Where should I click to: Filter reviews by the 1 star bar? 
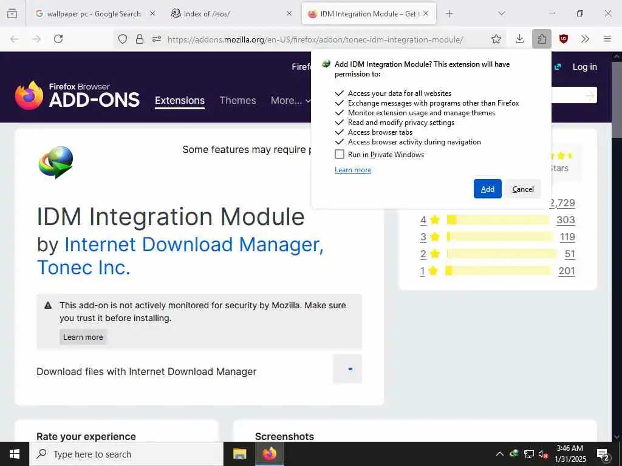point(498,271)
